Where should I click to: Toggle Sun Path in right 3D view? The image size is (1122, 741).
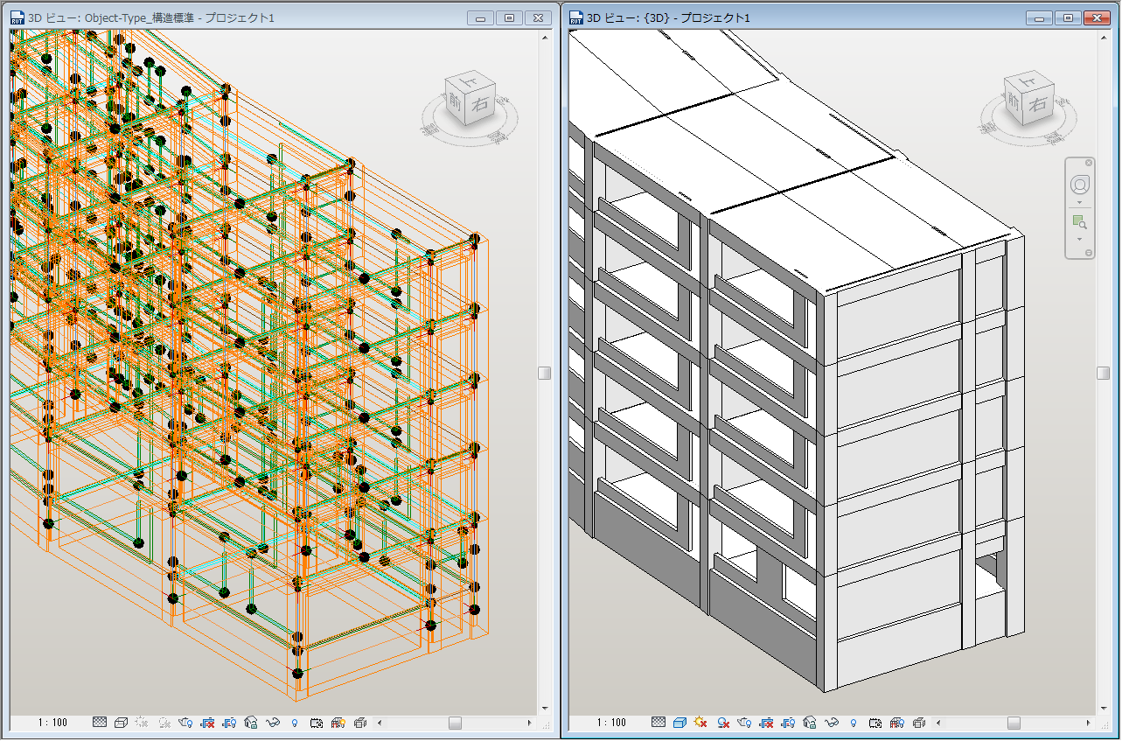pyautogui.click(x=700, y=723)
